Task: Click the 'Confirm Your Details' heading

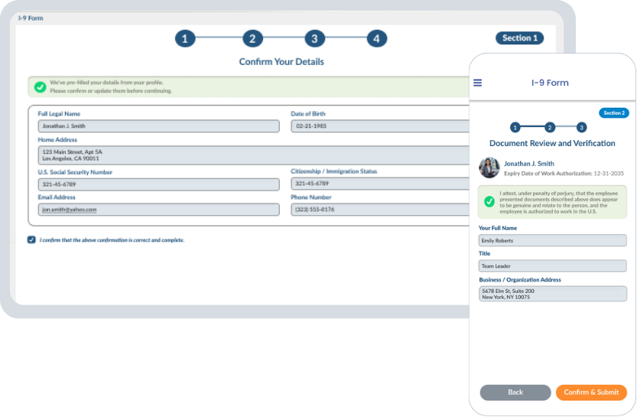Action: click(x=281, y=62)
